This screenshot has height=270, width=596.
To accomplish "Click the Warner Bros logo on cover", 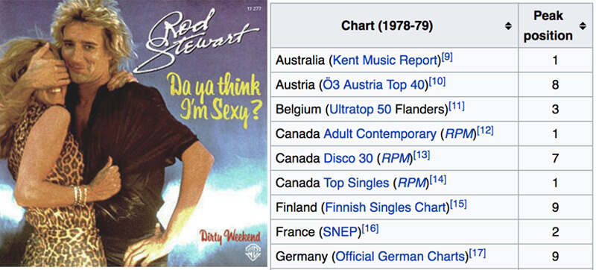I will point(250,253).
